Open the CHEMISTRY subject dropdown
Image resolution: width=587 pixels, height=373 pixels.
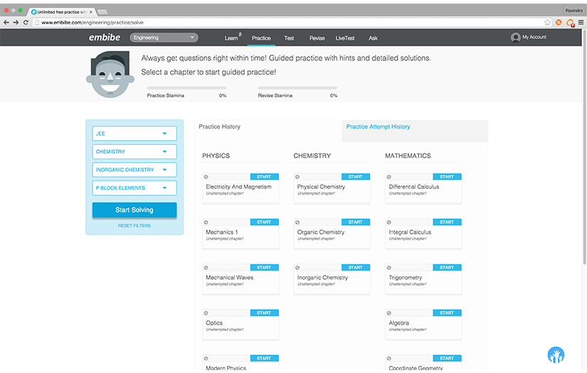point(134,152)
